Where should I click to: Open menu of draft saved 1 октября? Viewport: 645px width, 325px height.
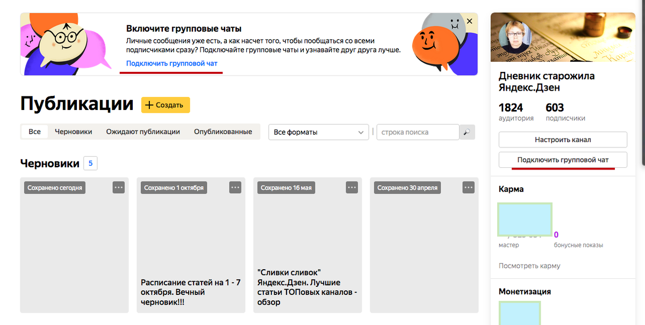[x=235, y=188]
